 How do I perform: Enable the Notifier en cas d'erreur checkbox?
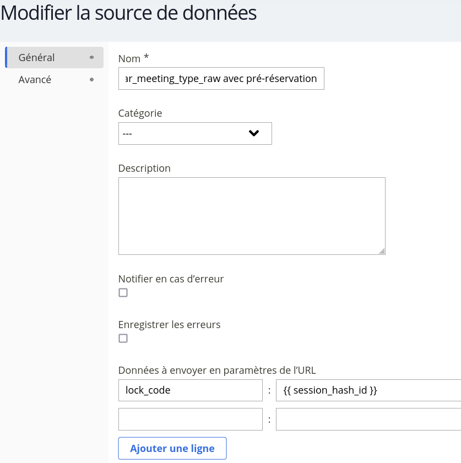[123, 292]
